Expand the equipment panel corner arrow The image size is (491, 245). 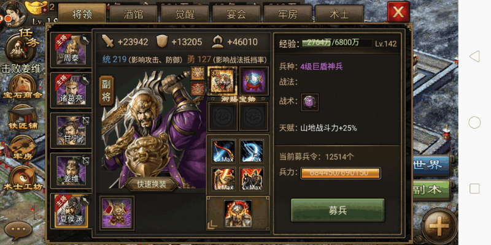(x=212, y=223)
